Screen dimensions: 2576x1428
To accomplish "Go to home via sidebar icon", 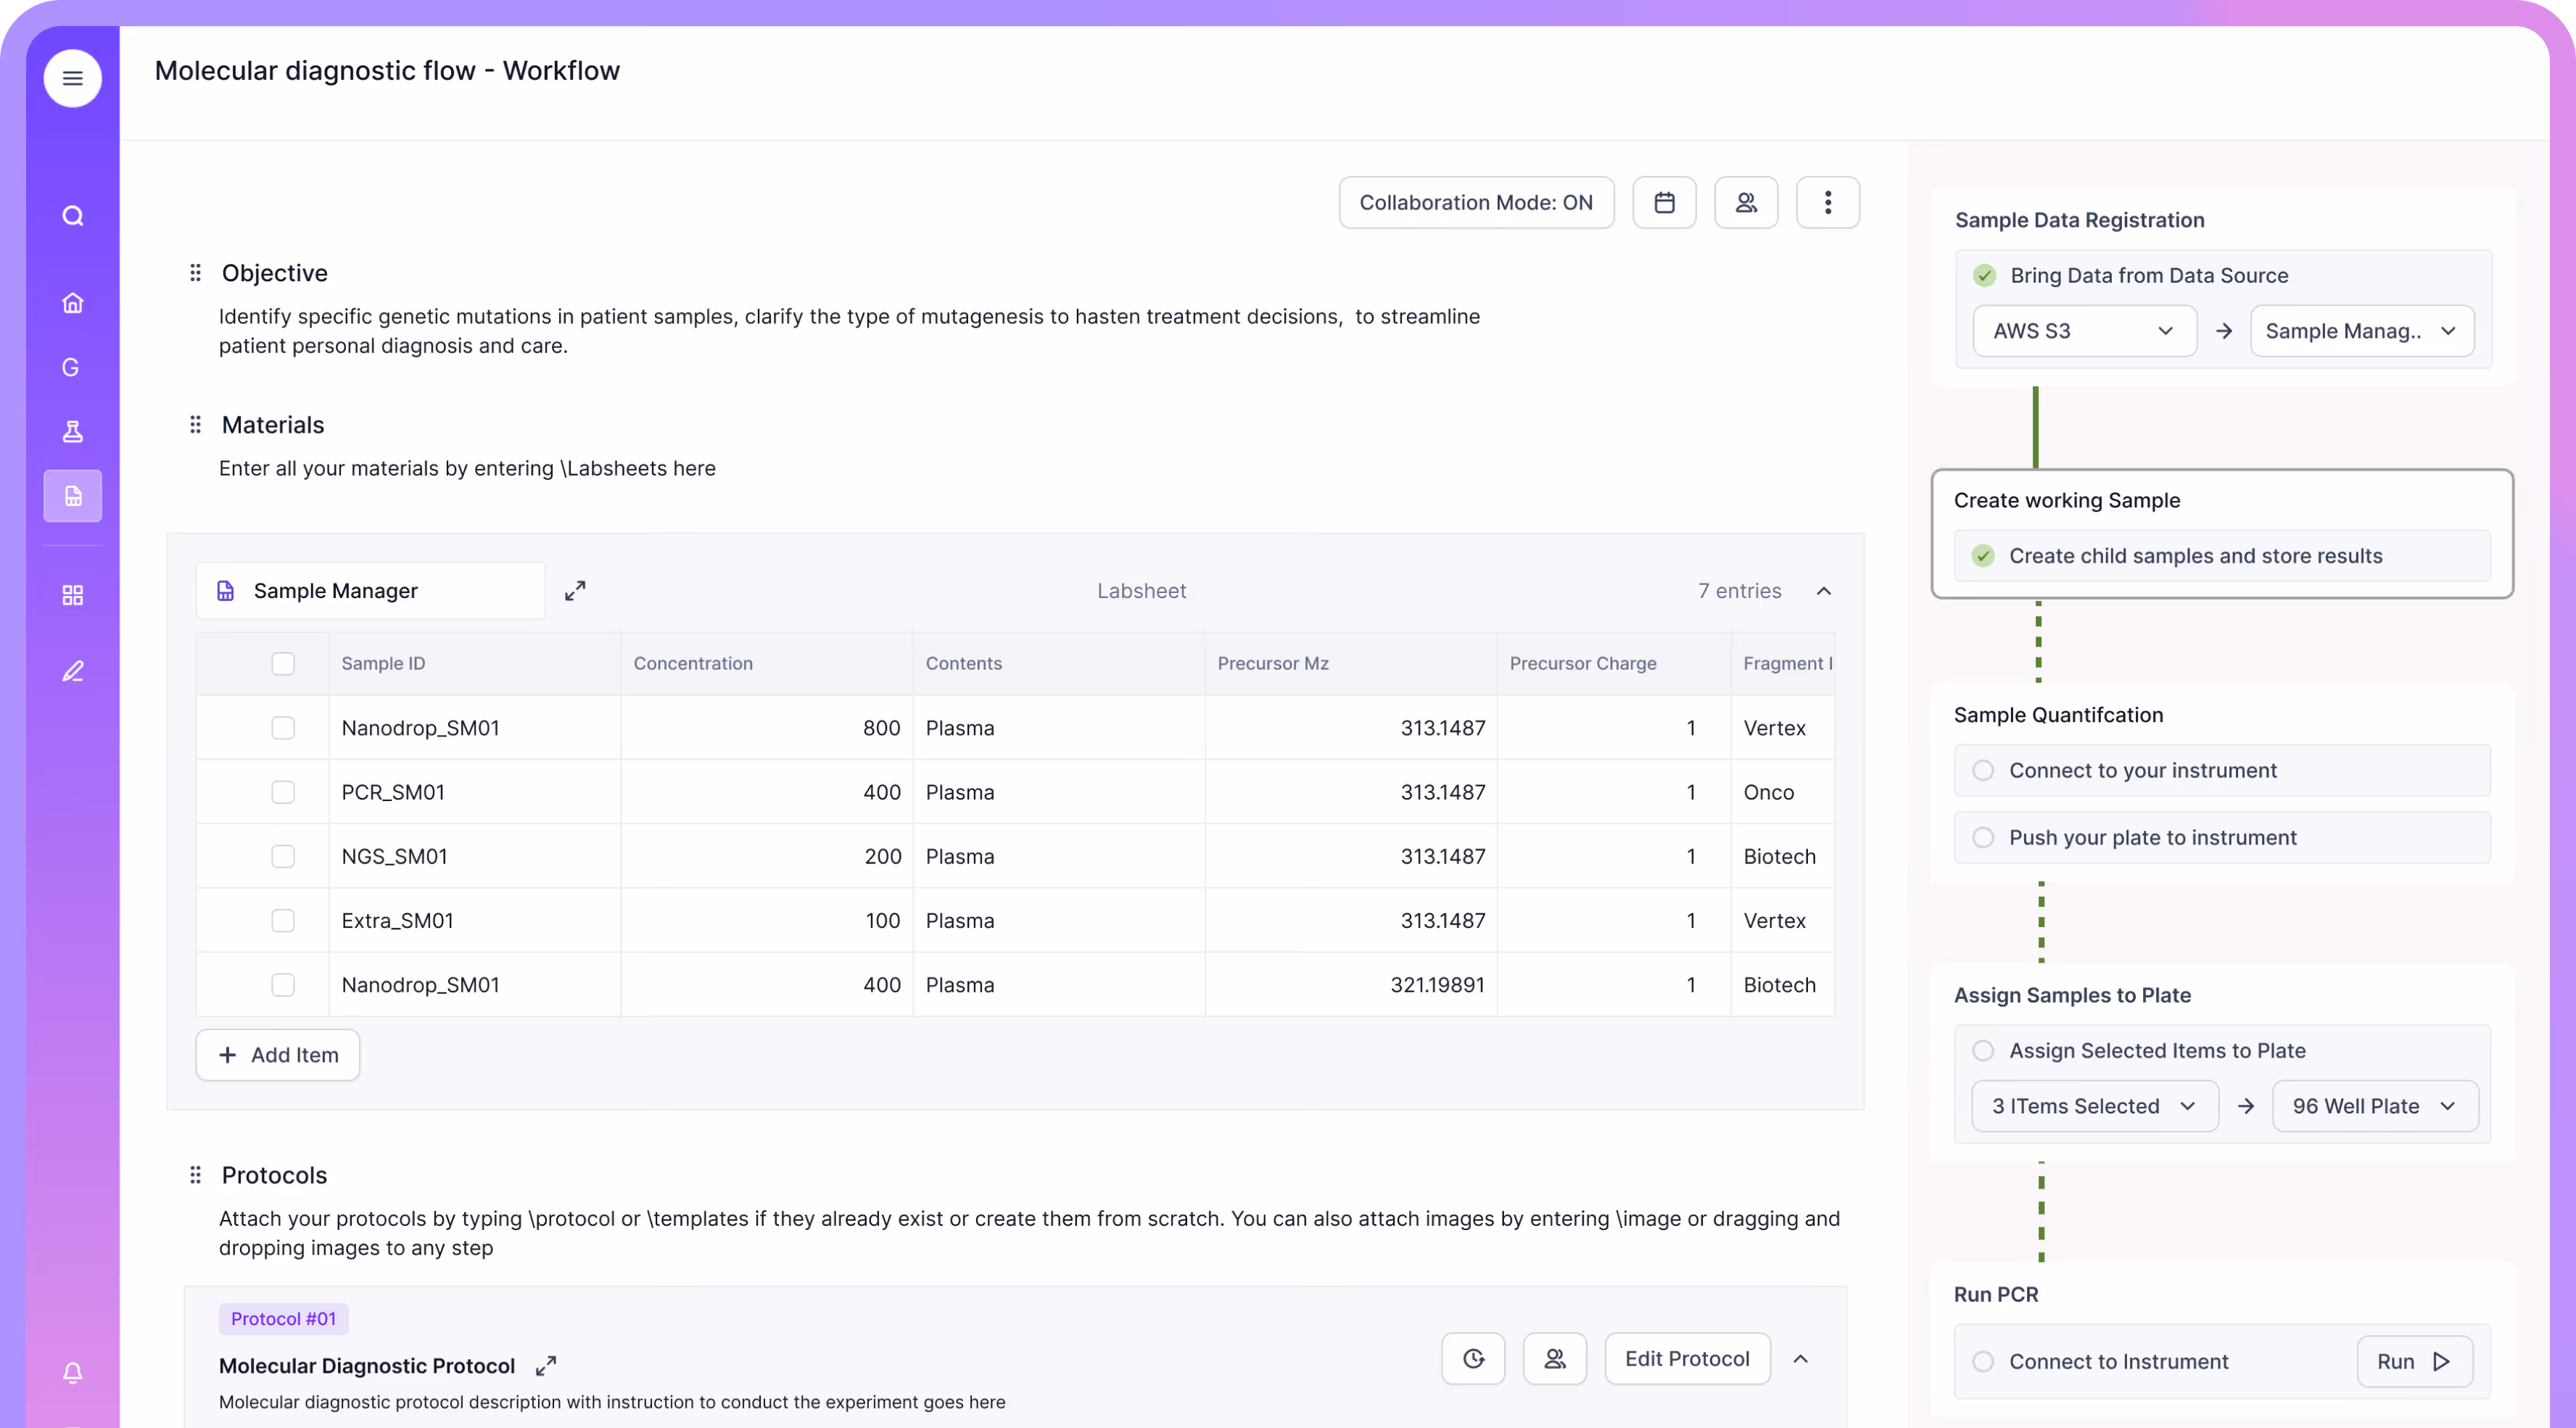I will click(x=72, y=303).
